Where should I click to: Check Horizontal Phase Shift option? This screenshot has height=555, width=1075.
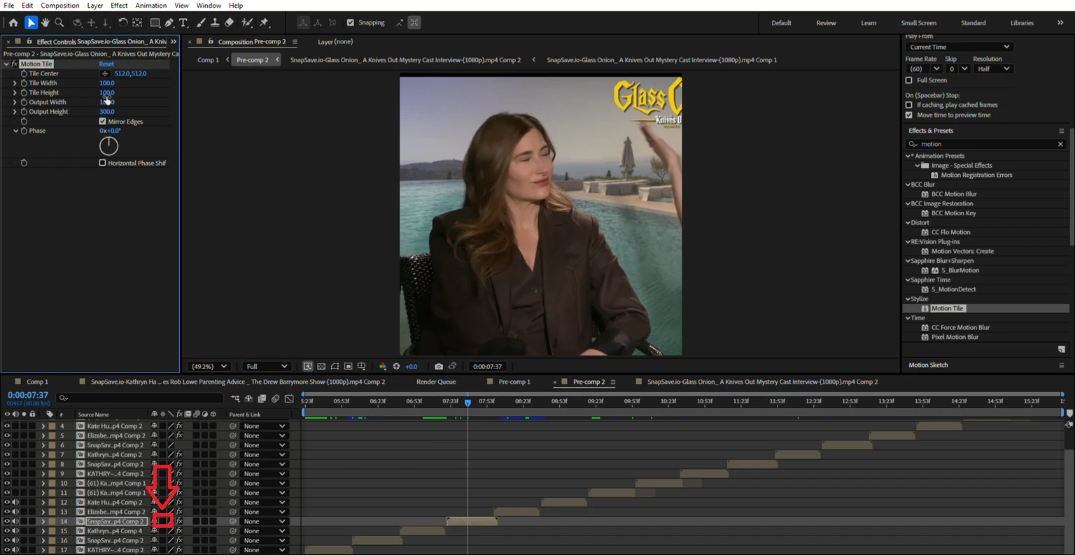tap(103, 163)
